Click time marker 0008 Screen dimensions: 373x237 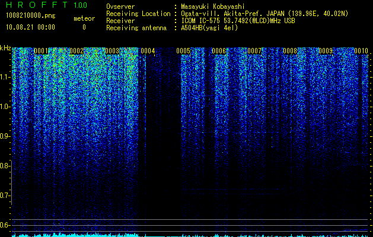pos(290,51)
